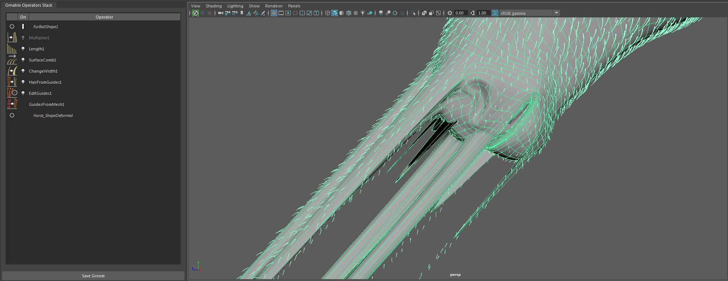Enable the Multiplier1 operator lightbulb

(23, 38)
